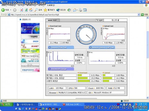Go to Home page icon

click(x=31, y=10)
